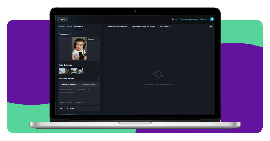
Task: Go back with the Voltar button
Action: coord(62,19)
